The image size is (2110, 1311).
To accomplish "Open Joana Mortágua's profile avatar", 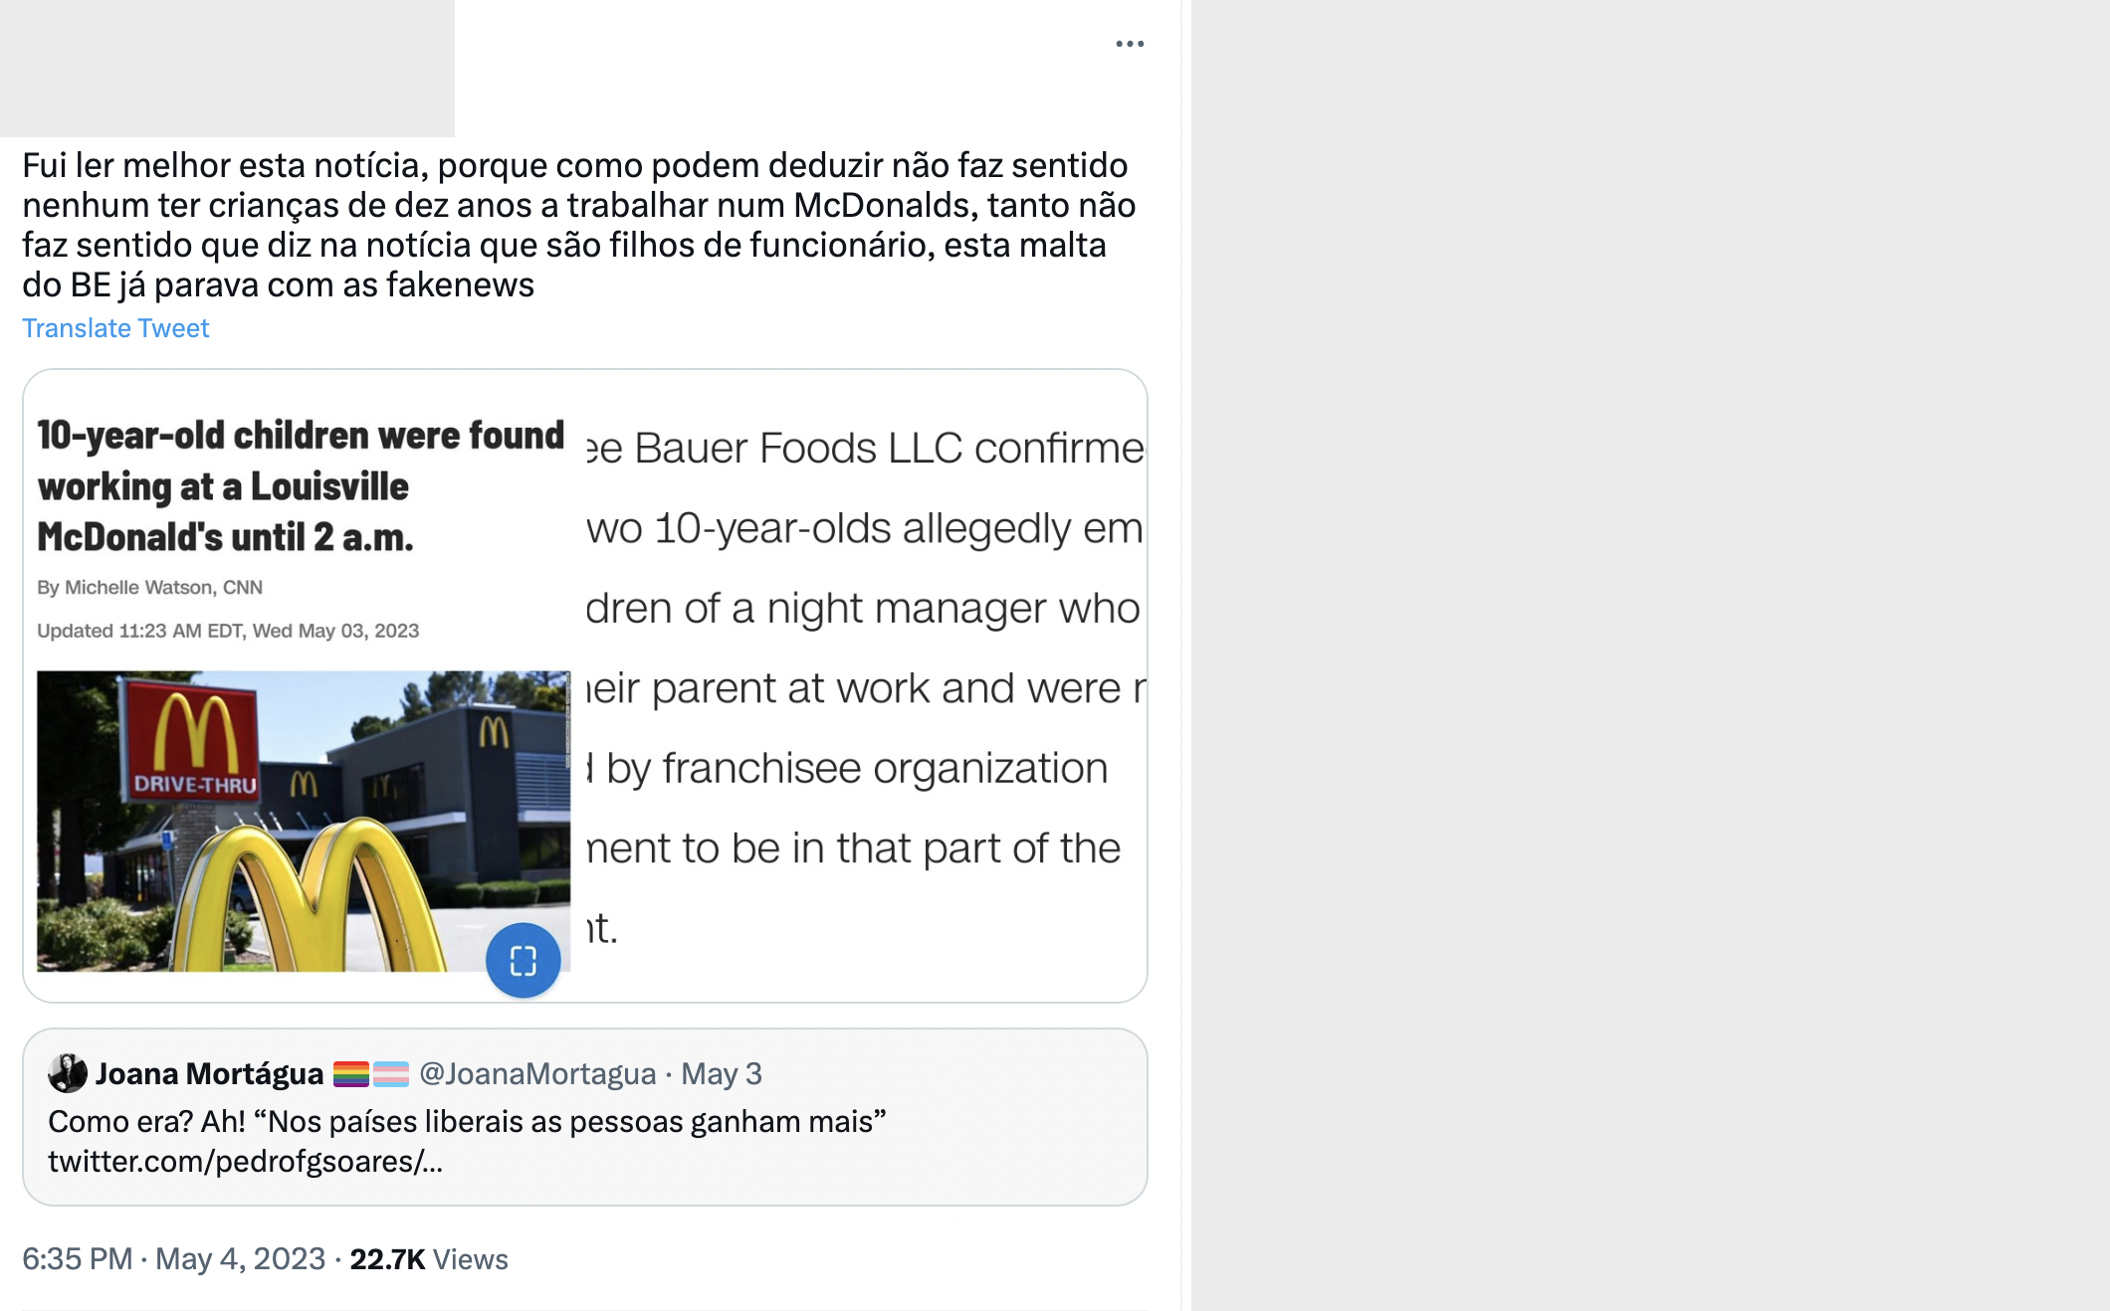I will click(68, 1073).
